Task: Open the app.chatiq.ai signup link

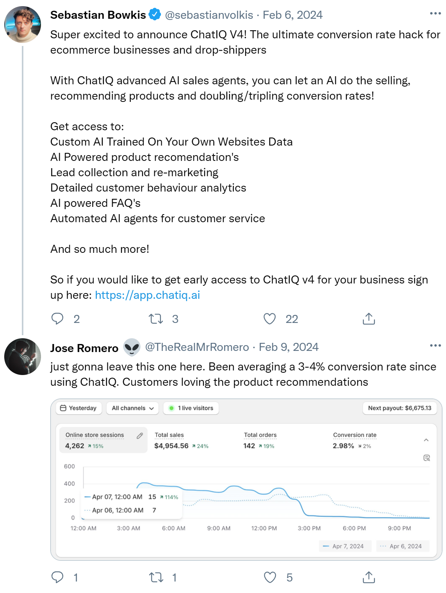Action: [x=148, y=295]
